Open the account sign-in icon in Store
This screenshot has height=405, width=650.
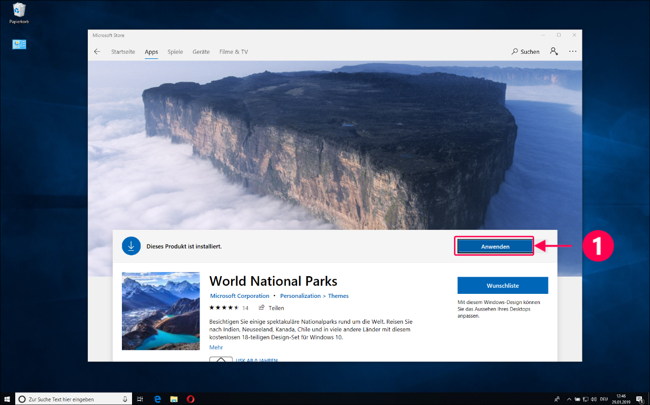[x=554, y=51]
